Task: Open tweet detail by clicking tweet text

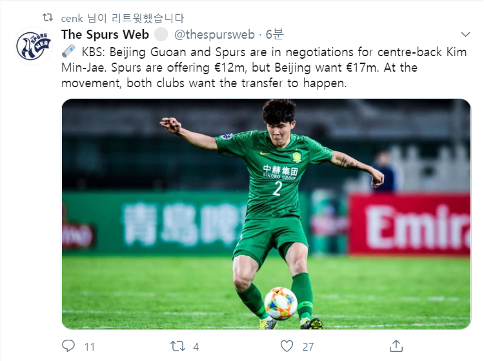Action: 264,68
